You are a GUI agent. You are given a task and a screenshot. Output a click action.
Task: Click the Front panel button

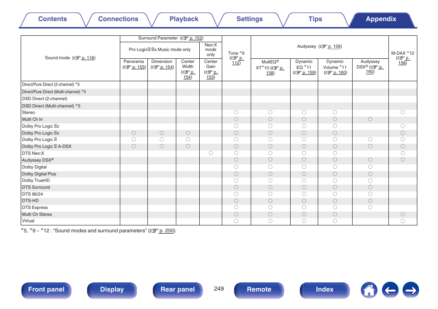46,290
